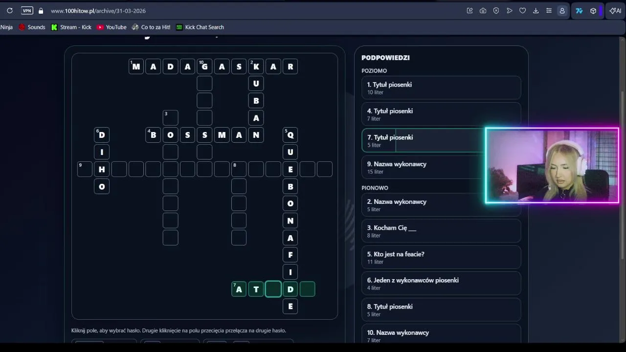Click empty crossword cell numbered 3

click(x=171, y=118)
